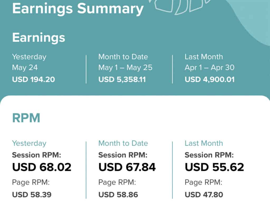Image resolution: width=270 pixels, height=206 pixels.
Task: Open Yesterday RPM column label
Action: (x=29, y=143)
